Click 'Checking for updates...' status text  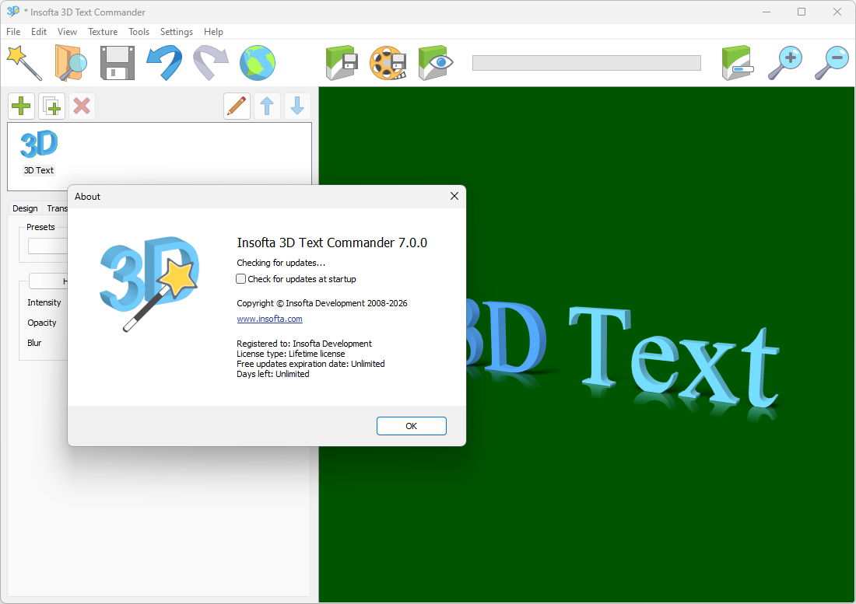point(281,262)
